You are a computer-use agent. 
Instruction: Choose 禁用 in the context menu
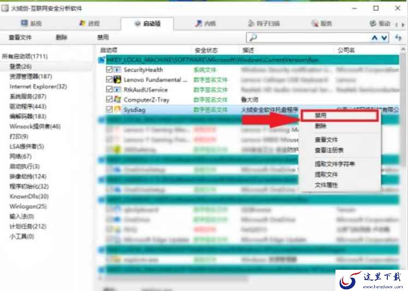[x=340, y=116]
